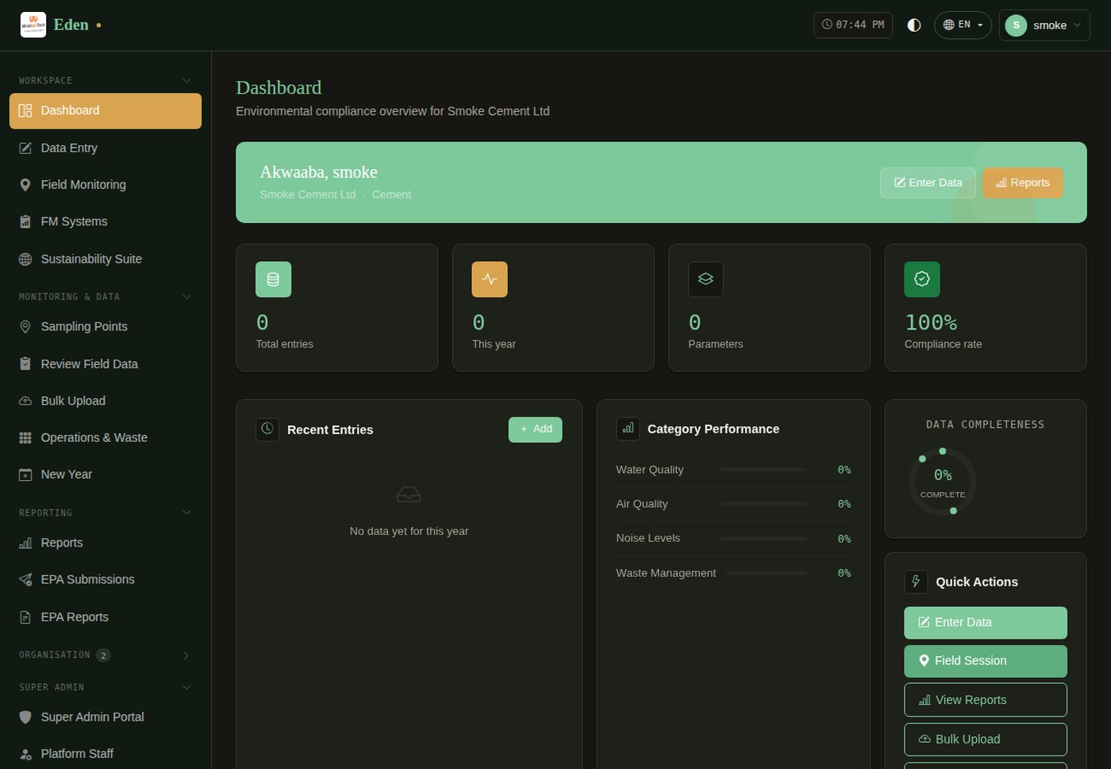Collapse the Monitoring & Data section
The height and width of the screenshot is (769, 1111).
pos(186,297)
